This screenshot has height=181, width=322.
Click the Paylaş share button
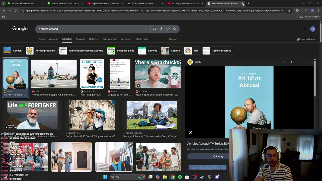point(218,156)
